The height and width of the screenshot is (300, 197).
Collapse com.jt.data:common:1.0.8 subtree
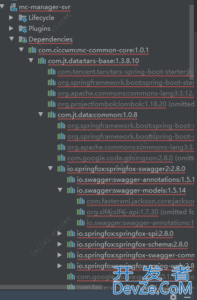[x=41, y=114]
